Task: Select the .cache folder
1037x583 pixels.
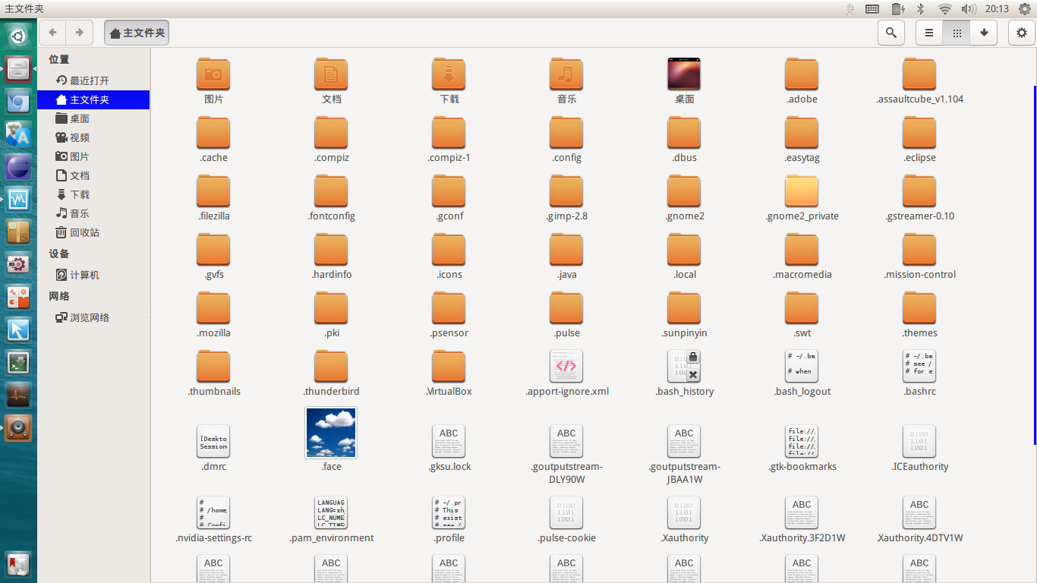Action: click(x=213, y=133)
